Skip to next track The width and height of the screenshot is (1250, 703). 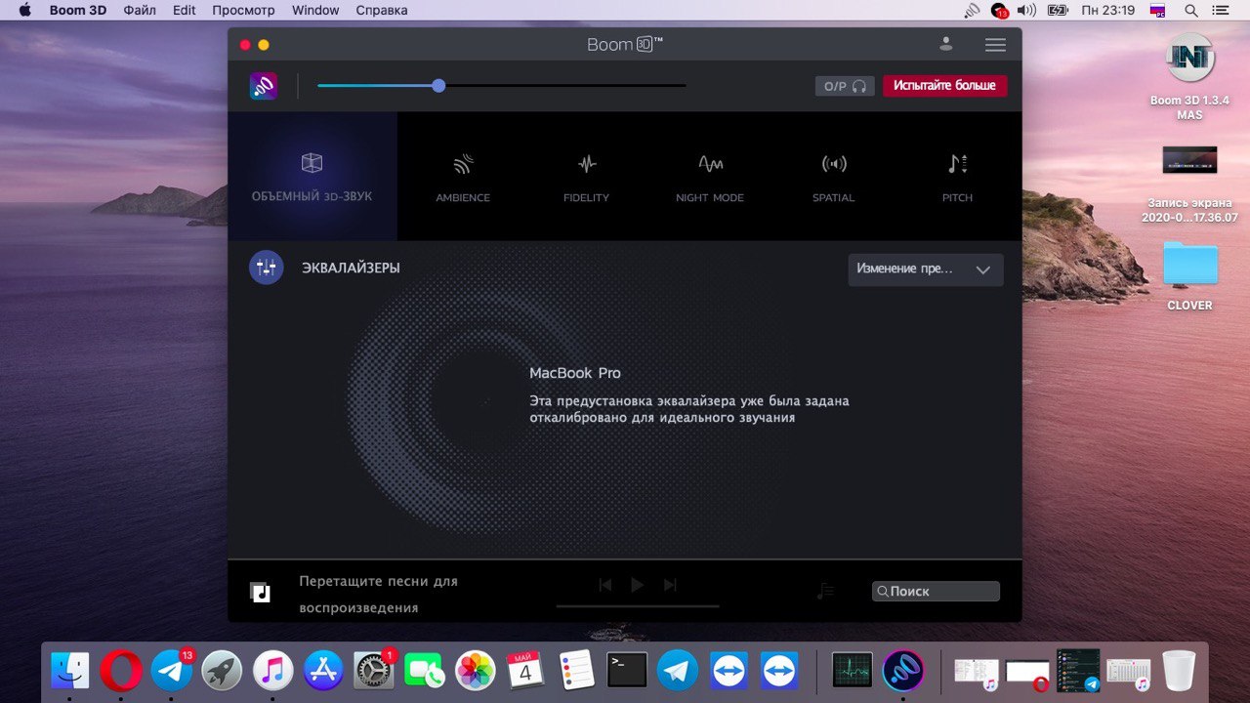point(670,585)
